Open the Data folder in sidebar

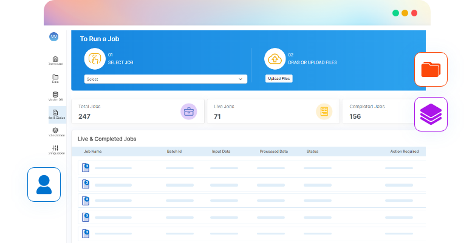coord(55,78)
